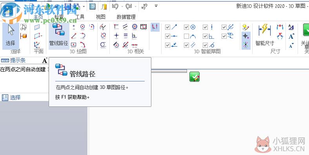Click the rigid set relationship icon
309x155 pixels.
(144, 27)
